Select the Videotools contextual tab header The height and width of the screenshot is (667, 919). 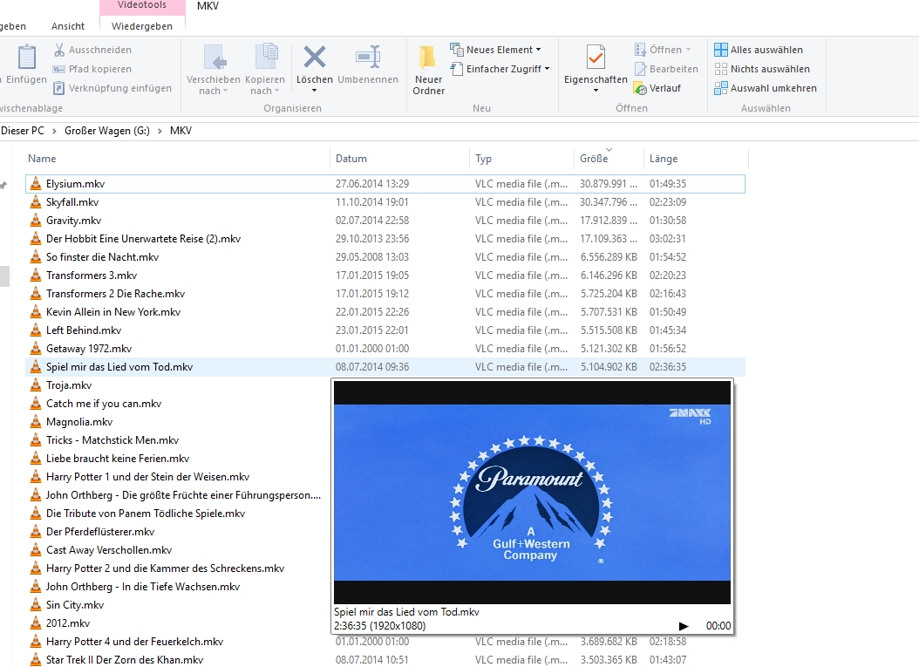[x=142, y=5]
